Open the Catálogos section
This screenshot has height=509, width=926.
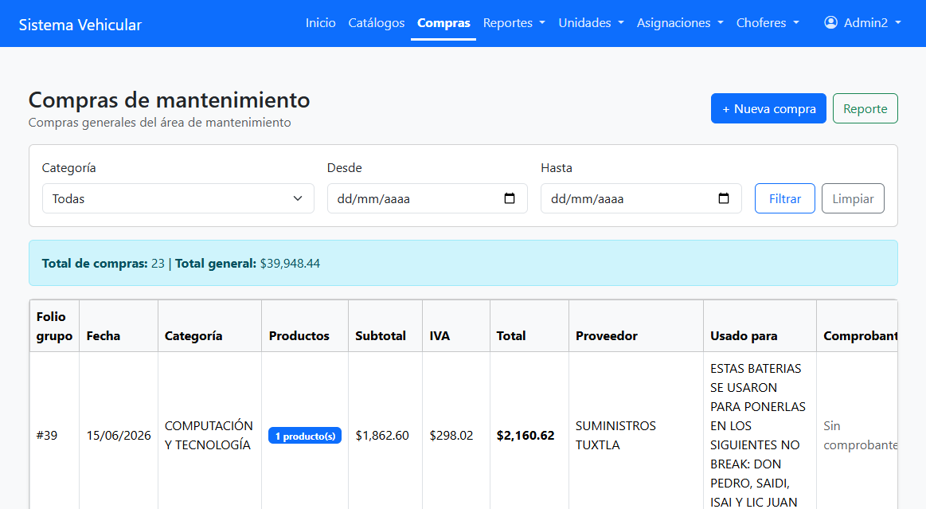376,22
